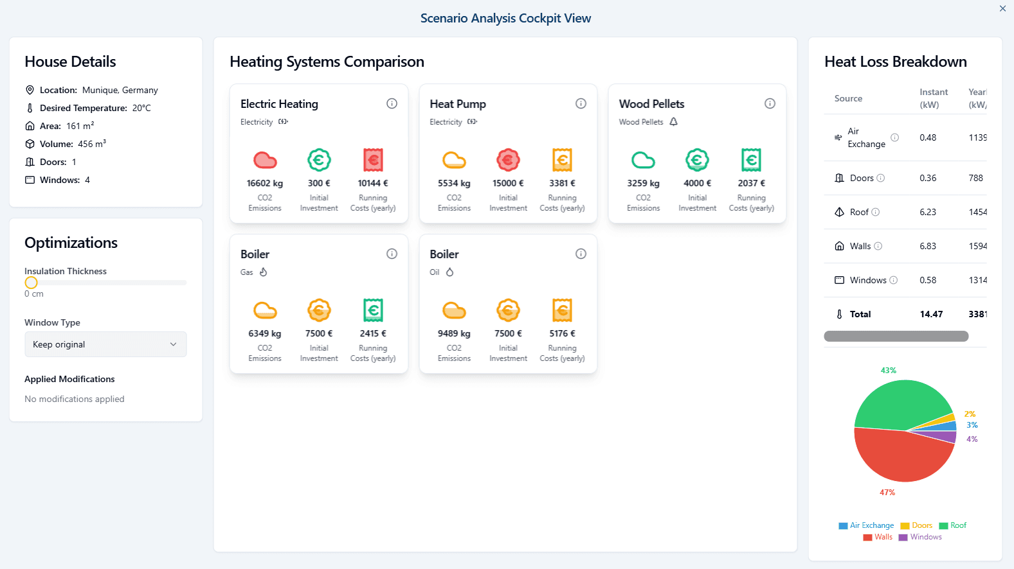Click No modifications applied text
This screenshot has width=1014, height=569.
tap(75, 399)
